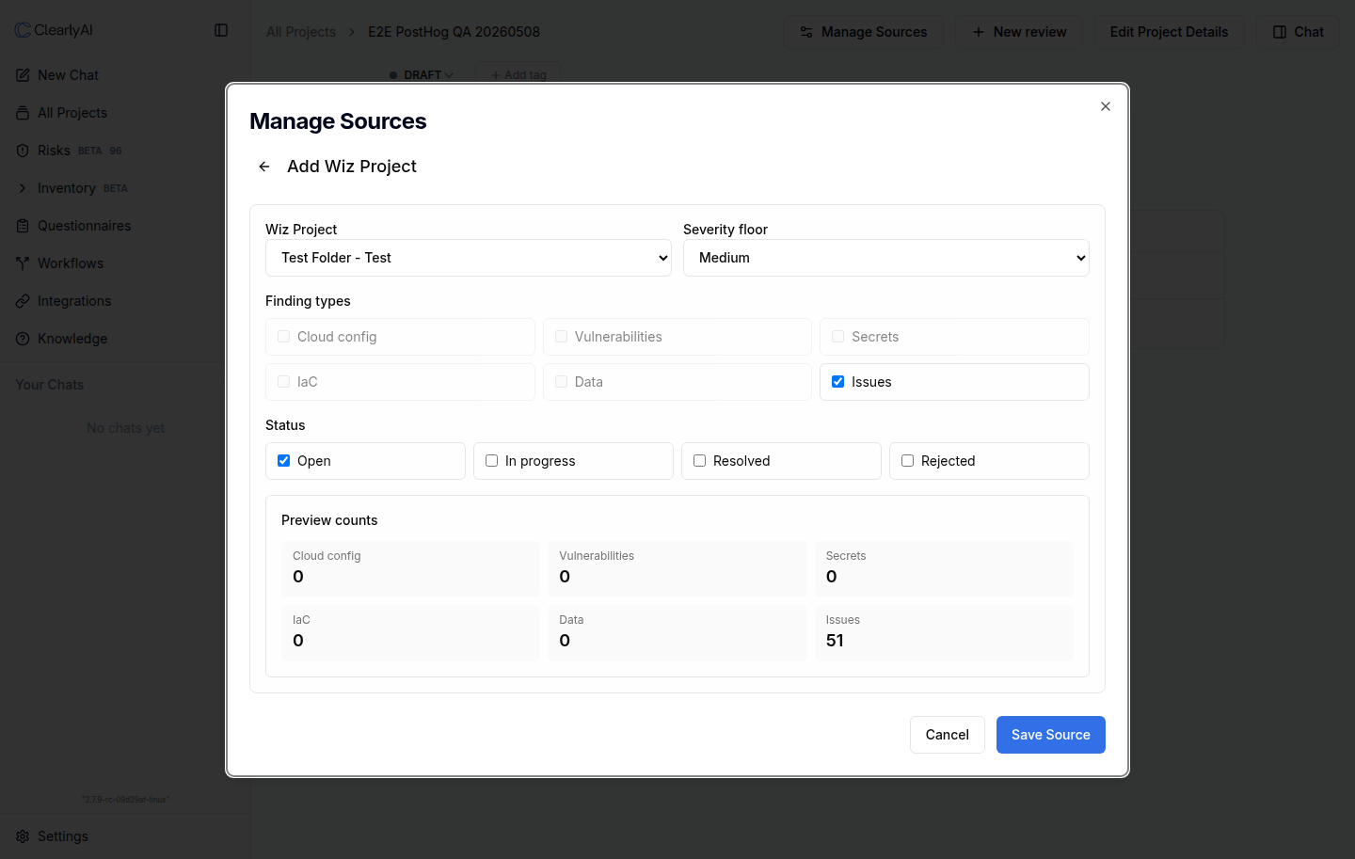Click the ClearlyAI logo
1355x859 pixels.
coord(55,30)
